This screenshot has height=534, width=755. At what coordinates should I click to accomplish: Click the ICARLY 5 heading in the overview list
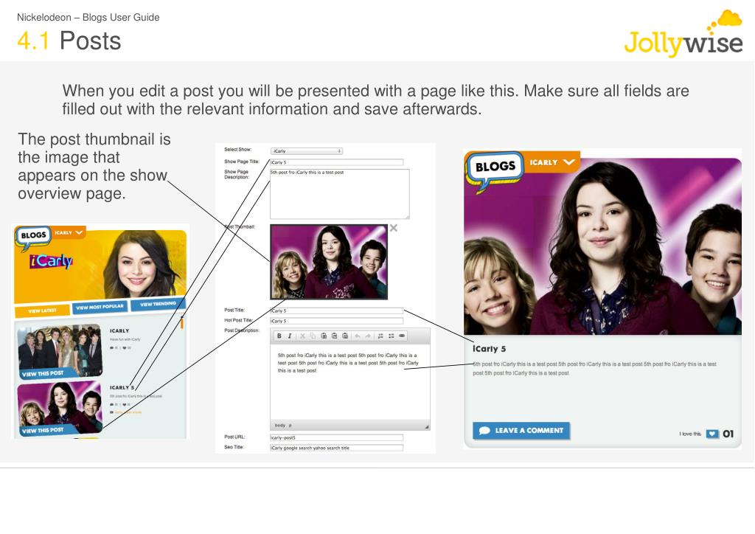click(x=122, y=388)
